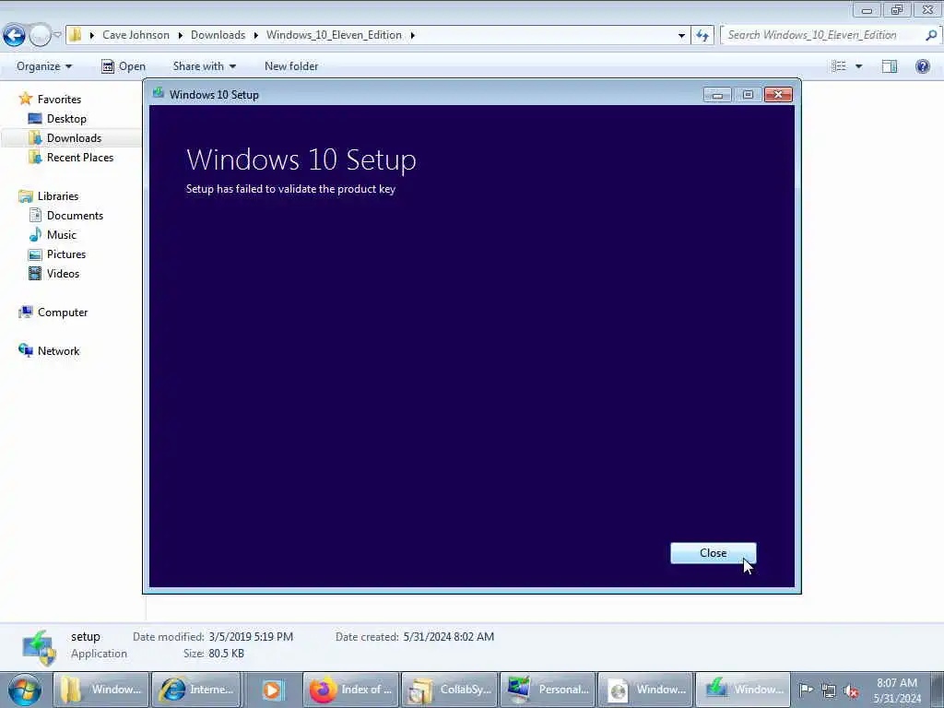Expand arrow after Windows_10_Eleven_Edition breadcrumb
The image size is (944, 708).
click(x=412, y=35)
